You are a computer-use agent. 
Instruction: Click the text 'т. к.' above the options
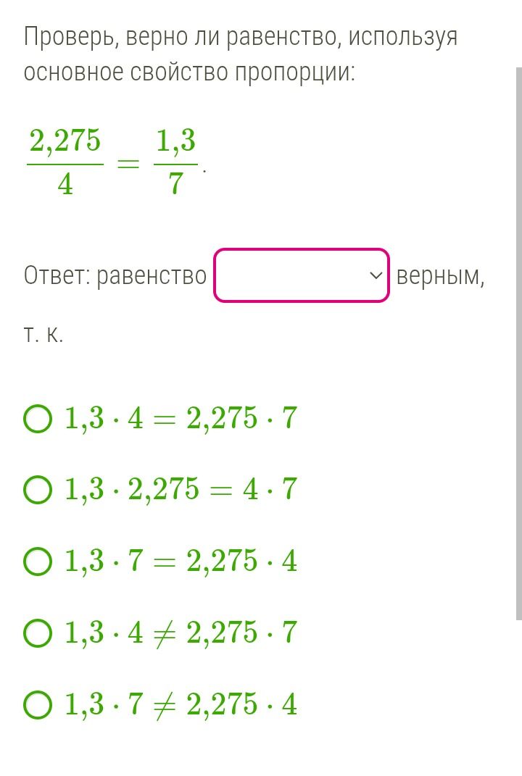click(x=43, y=335)
